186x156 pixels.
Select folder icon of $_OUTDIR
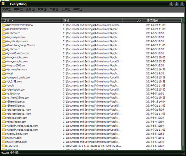click(4, 146)
